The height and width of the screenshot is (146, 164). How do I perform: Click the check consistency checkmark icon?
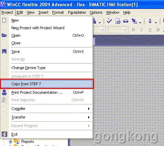pyautogui.click(x=109, y=21)
